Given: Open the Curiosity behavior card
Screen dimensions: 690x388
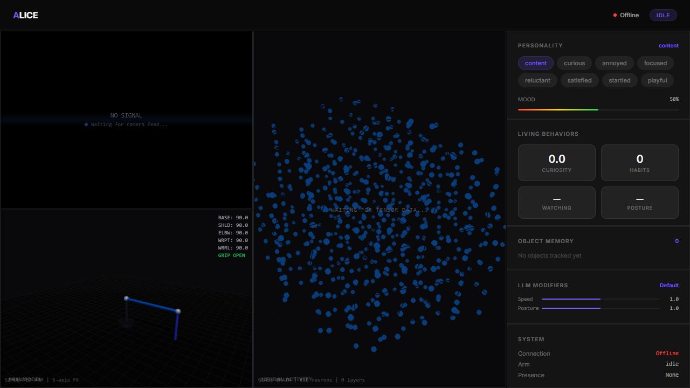Looking at the screenshot, I should [557, 163].
